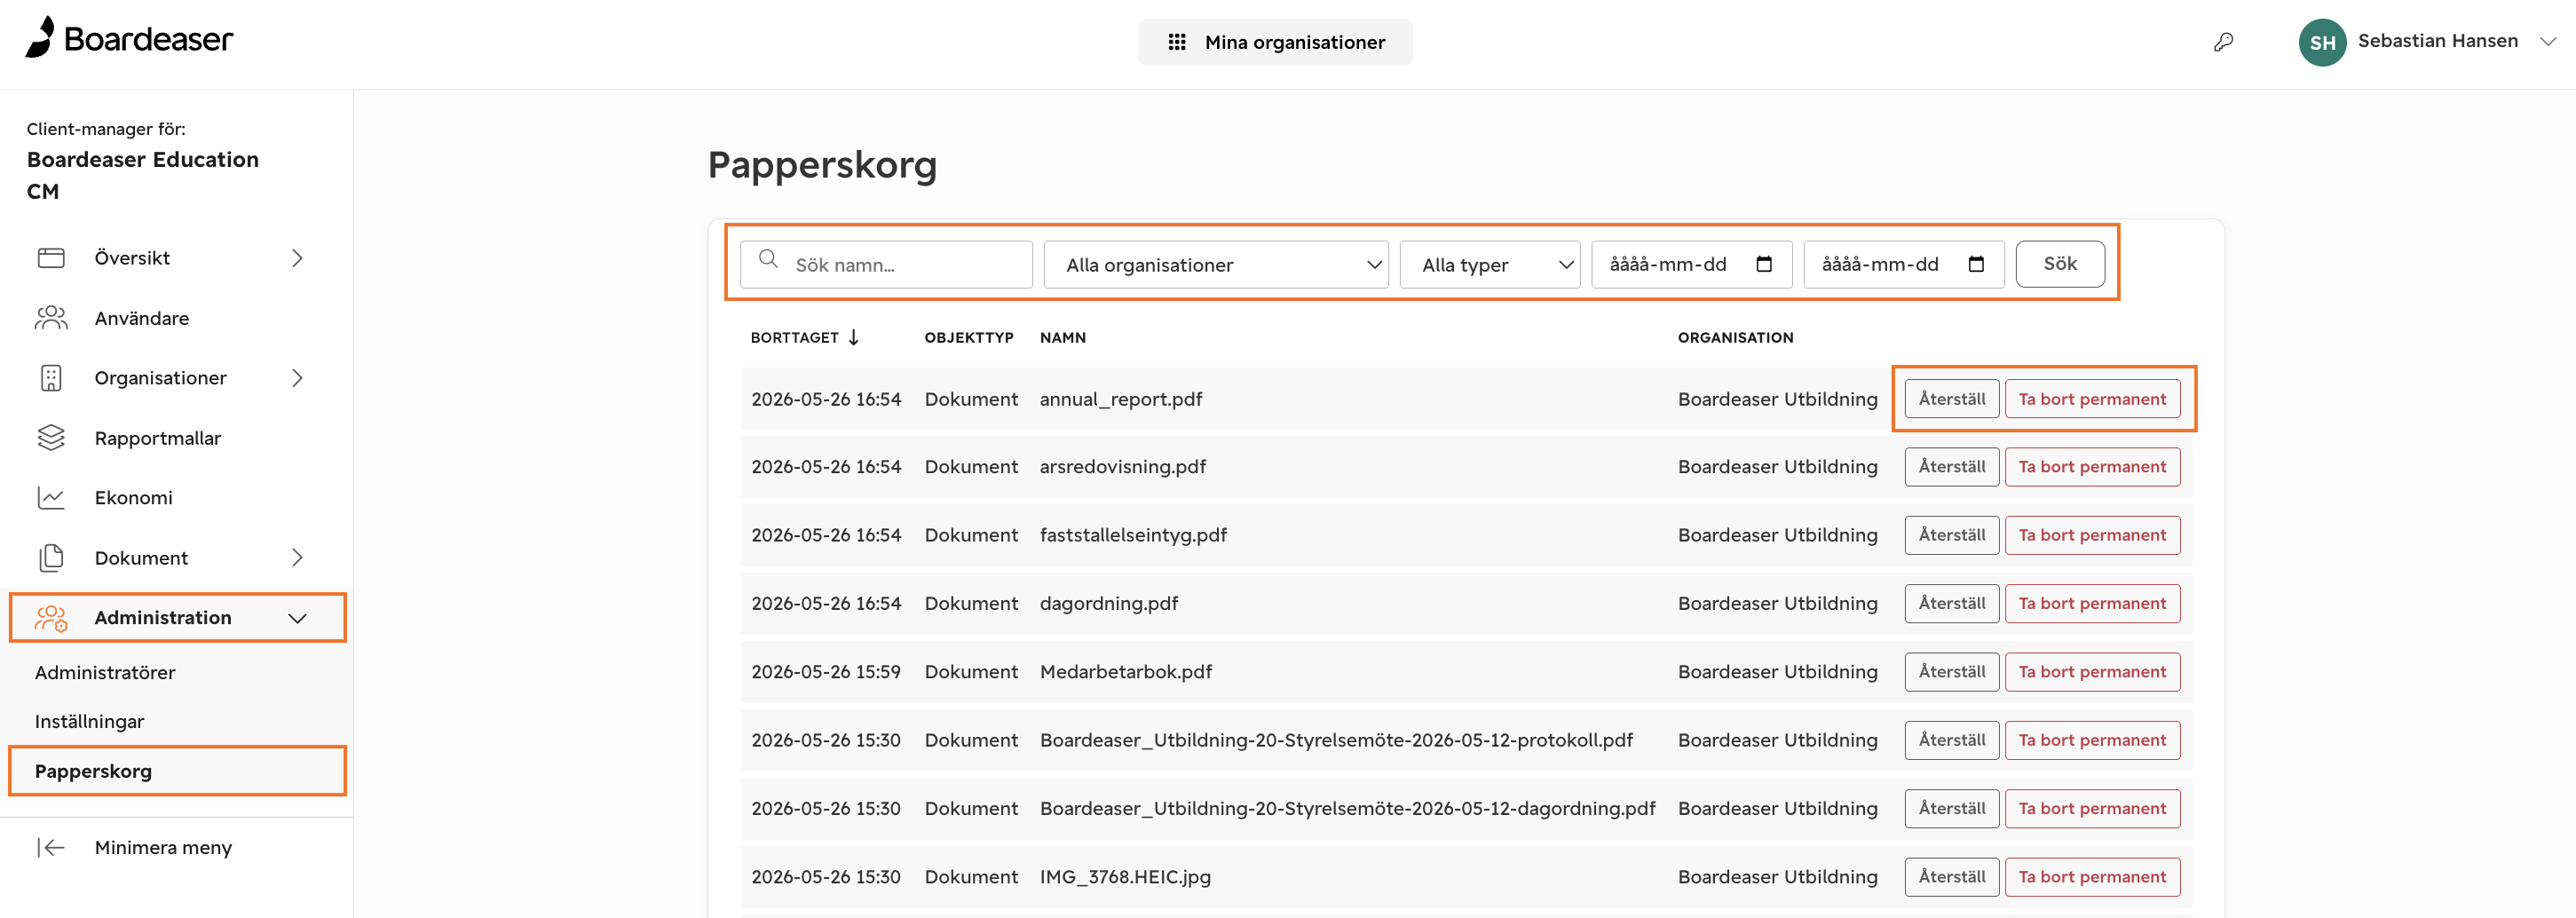
Task: Open the user menu chevron beside Sebastian Hansen
Action: click(2548, 42)
